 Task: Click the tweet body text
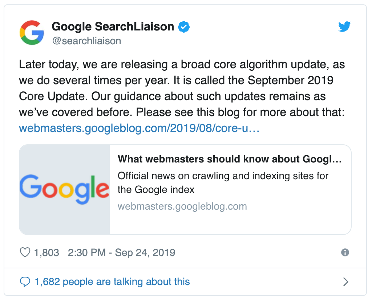coord(182,96)
